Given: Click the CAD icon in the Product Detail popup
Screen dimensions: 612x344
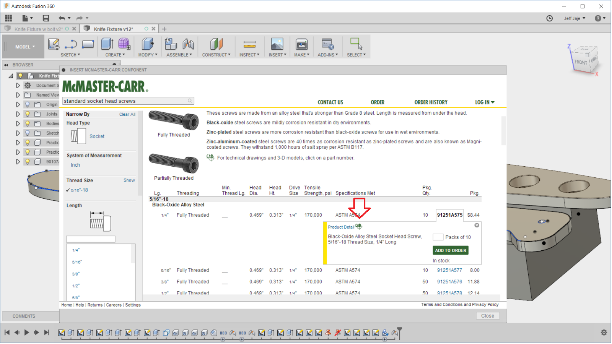Looking at the screenshot, I should point(359,226).
